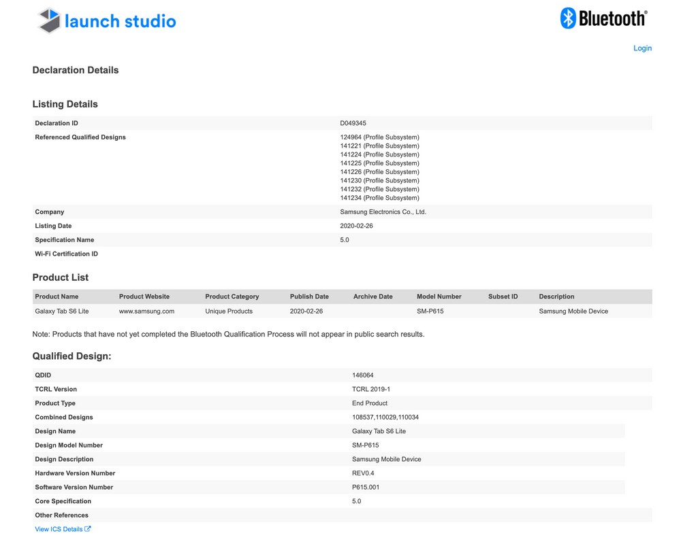Click the Listing Date label
The width and height of the screenshot is (681, 542).
tap(53, 226)
